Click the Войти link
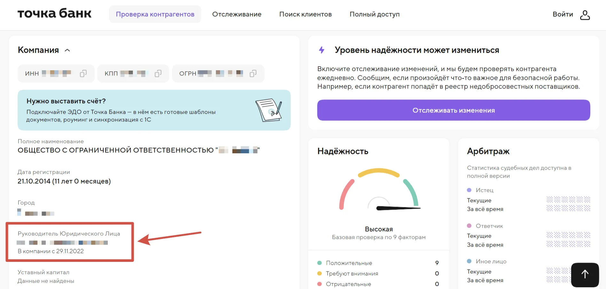This screenshot has height=289, width=606. pos(563,14)
